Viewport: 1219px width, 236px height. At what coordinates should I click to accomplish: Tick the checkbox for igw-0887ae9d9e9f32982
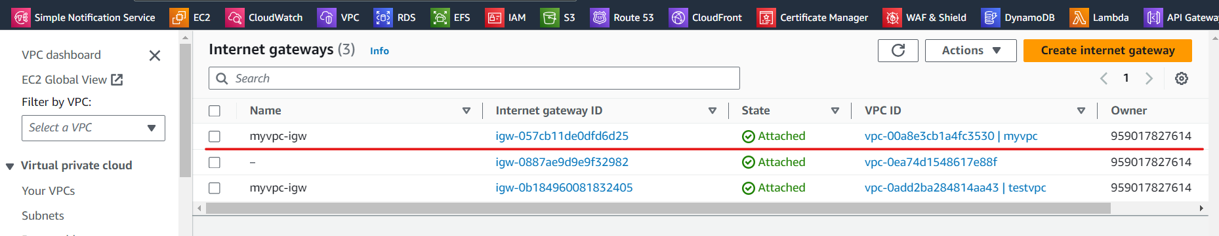tap(215, 162)
